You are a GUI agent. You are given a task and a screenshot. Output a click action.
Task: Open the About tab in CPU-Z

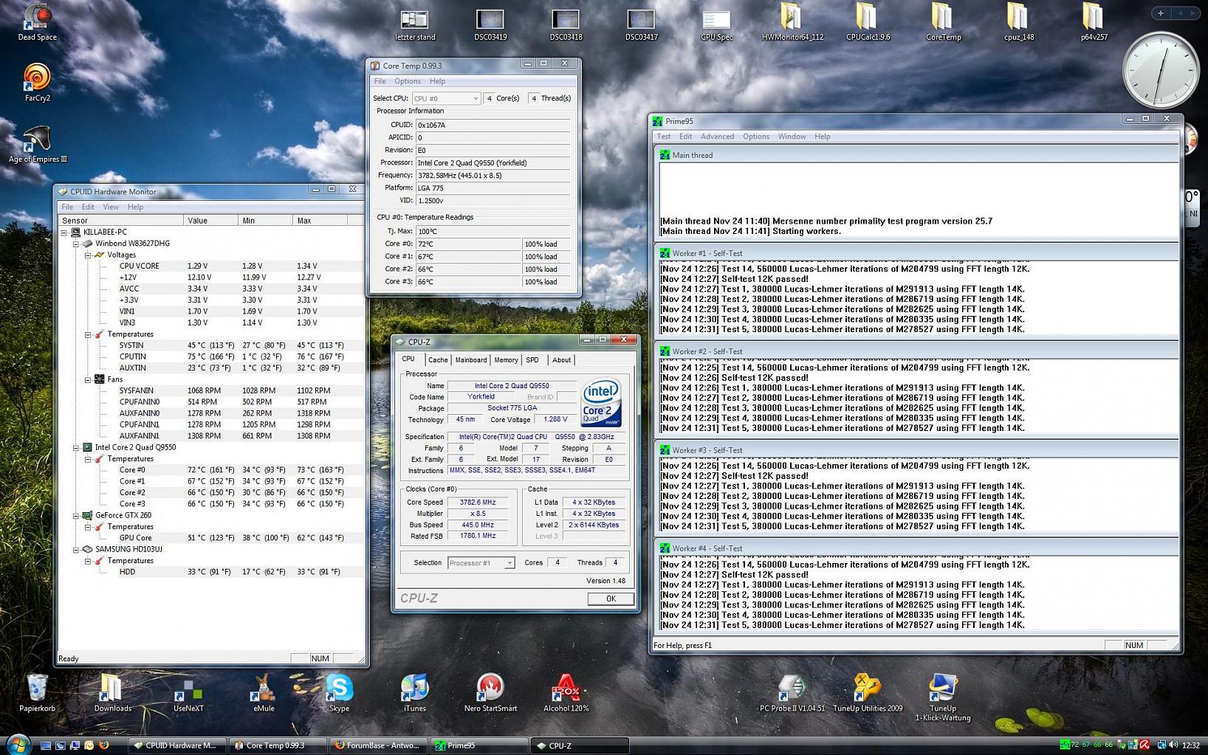pyautogui.click(x=561, y=360)
